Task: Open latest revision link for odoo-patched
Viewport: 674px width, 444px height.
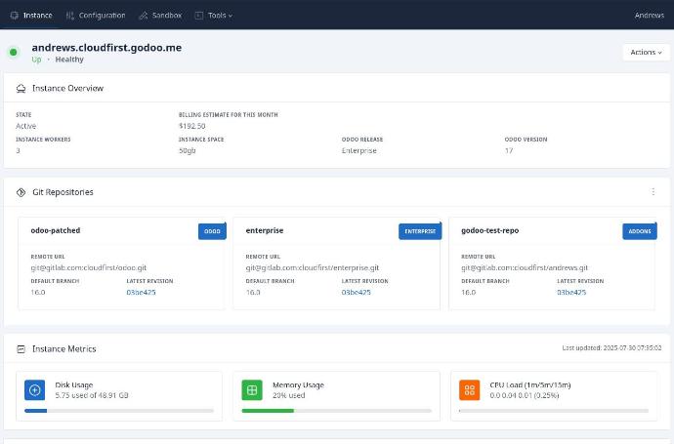Action: (141, 292)
